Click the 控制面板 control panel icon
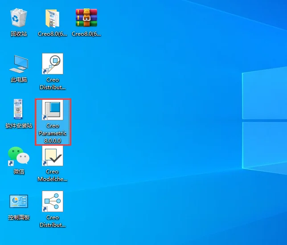 tap(19, 201)
